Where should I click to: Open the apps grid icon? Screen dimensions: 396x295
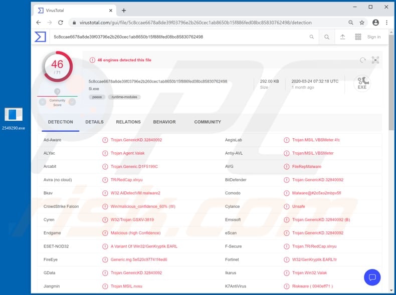(358, 37)
